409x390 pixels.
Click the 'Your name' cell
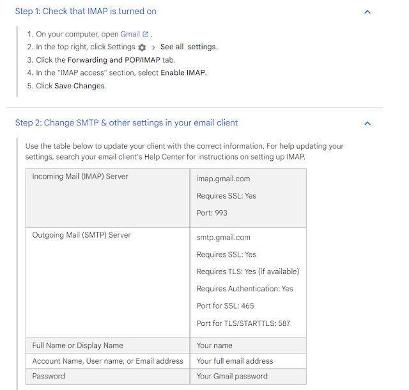[248, 345]
